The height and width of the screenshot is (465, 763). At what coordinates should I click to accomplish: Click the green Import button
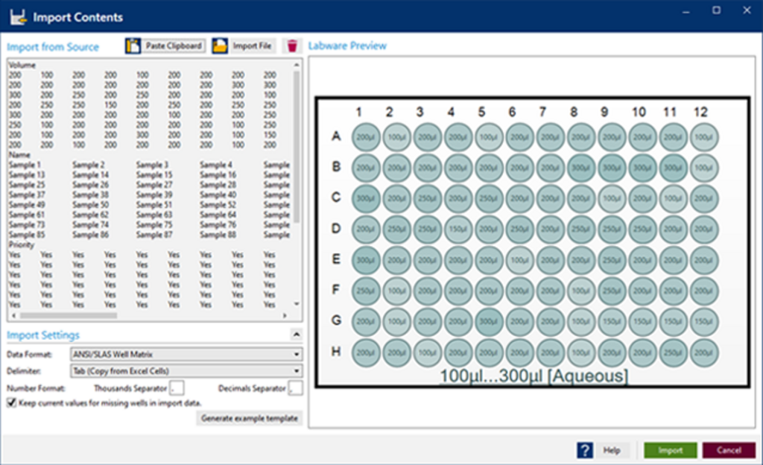coord(671,450)
